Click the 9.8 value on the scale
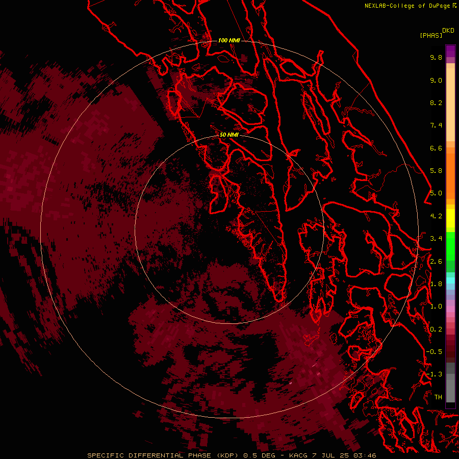 click(x=436, y=57)
